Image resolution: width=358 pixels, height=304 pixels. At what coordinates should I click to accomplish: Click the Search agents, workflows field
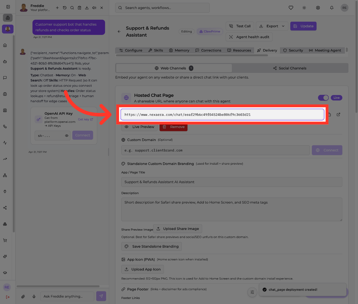coord(162,8)
